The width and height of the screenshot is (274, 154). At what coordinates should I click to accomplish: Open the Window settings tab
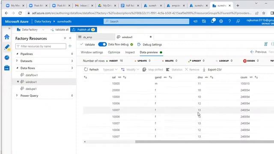click(92, 52)
